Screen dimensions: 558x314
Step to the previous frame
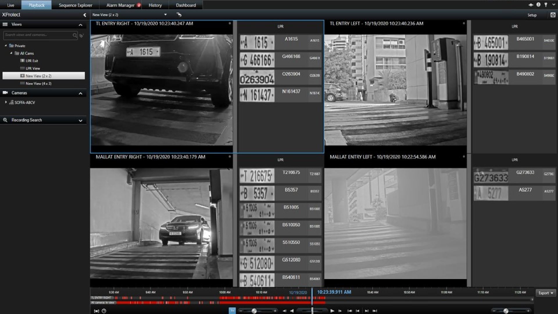284,311
